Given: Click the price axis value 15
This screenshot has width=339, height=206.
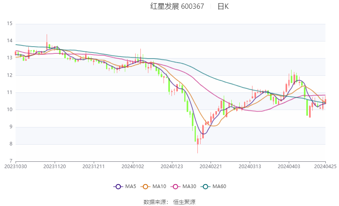Looking at the screenshot, I should click(x=10, y=24).
